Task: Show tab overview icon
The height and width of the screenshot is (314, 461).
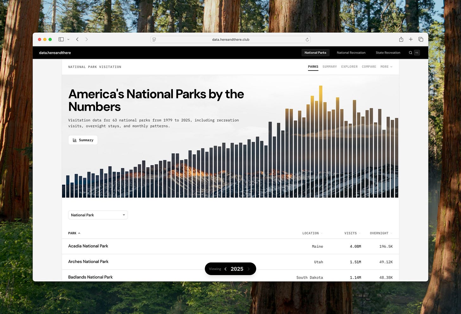Action: tap(421, 39)
